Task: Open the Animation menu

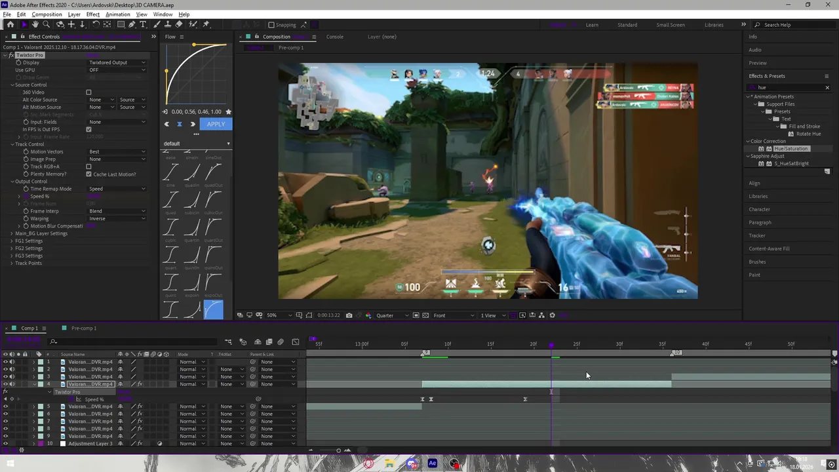Action: pyautogui.click(x=118, y=14)
